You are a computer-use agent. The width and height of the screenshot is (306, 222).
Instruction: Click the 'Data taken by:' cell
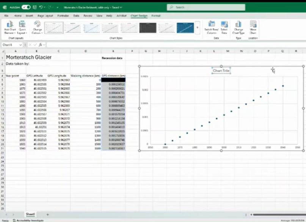[x=17, y=64]
